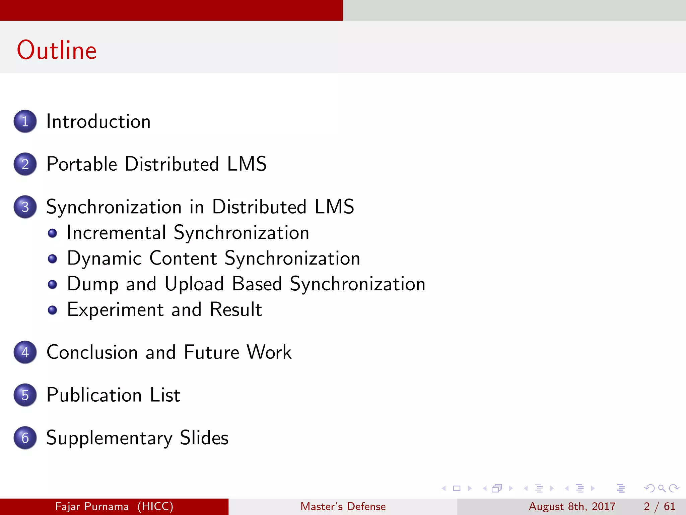Jump to the Introduction section
The image size is (686, 515).
98,121
